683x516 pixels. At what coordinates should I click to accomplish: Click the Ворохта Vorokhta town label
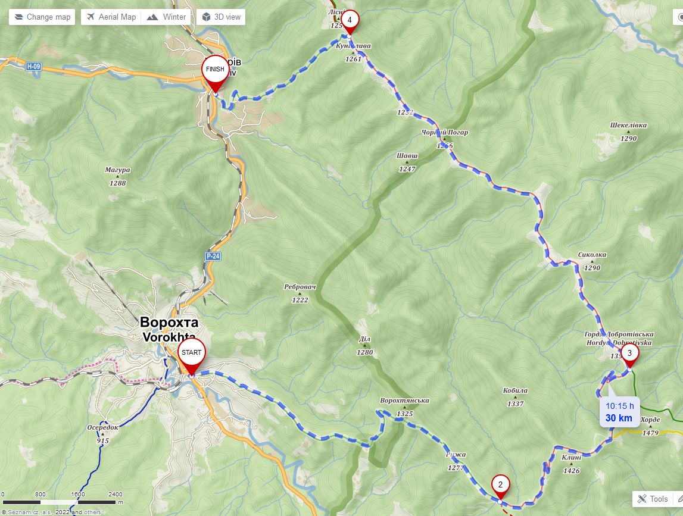click(169, 329)
